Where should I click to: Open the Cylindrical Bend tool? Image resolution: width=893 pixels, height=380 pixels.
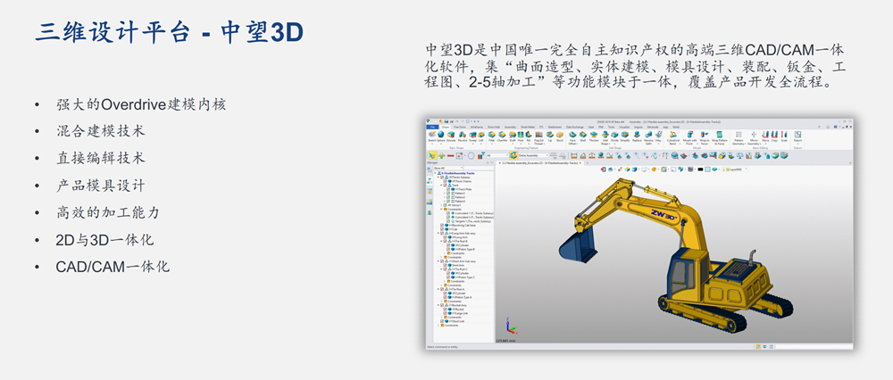pyautogui.click(x=673, y=136)
